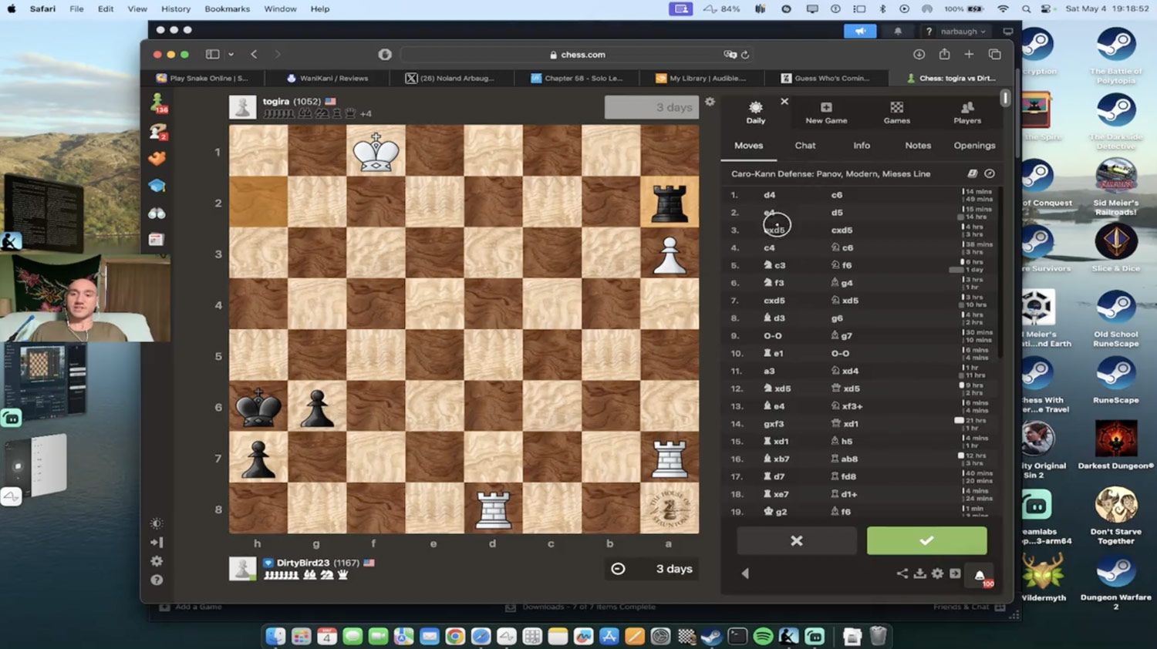This screenshot has width=1157, height=649.
Task: Open the Learn graduation cap icon
Action: coord(157,186)
